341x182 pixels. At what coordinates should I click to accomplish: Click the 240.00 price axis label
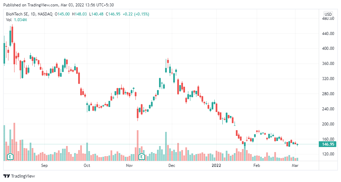click(x=328, y=109)
